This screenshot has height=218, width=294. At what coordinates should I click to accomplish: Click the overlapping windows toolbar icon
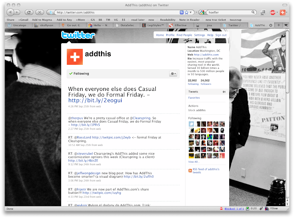click(263, 12)
